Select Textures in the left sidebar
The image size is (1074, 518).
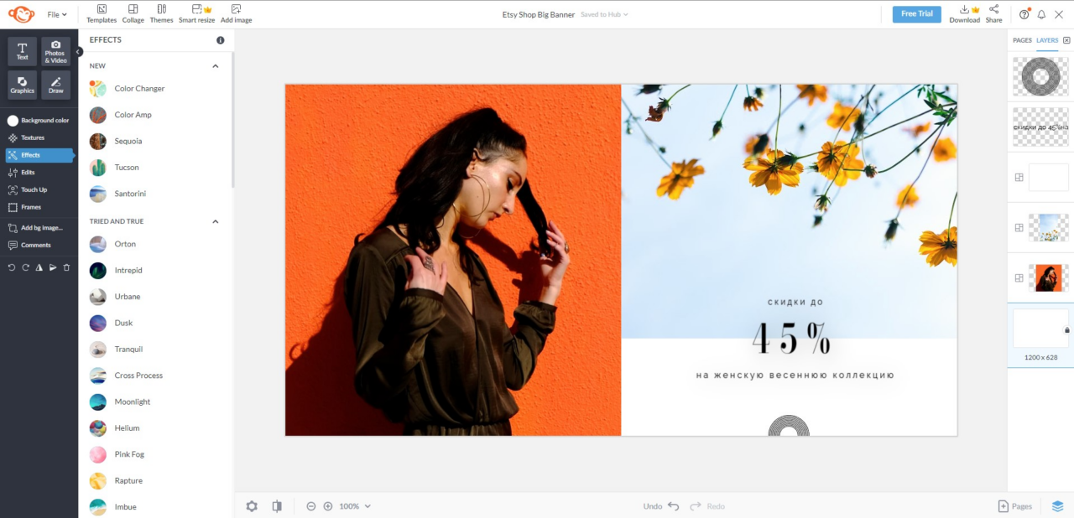click(x=33, y=137)
